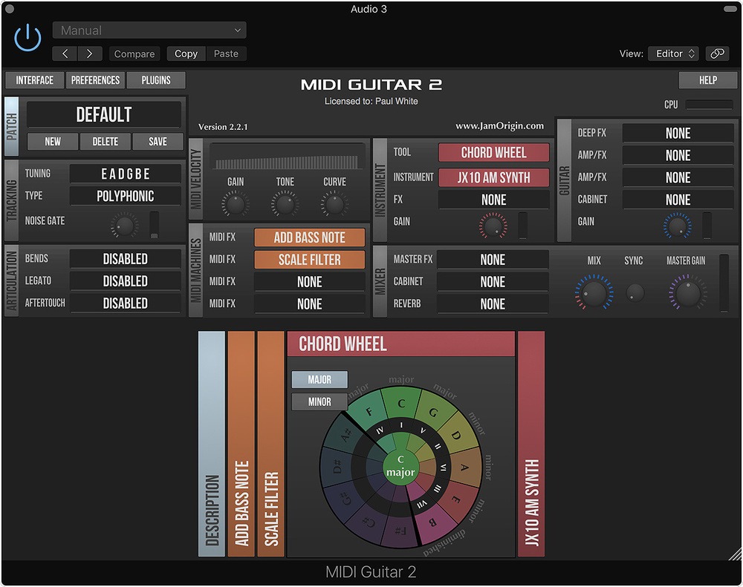Save the current patch
The width and height of the screenshot is (743, 587).
click(158, 142)
